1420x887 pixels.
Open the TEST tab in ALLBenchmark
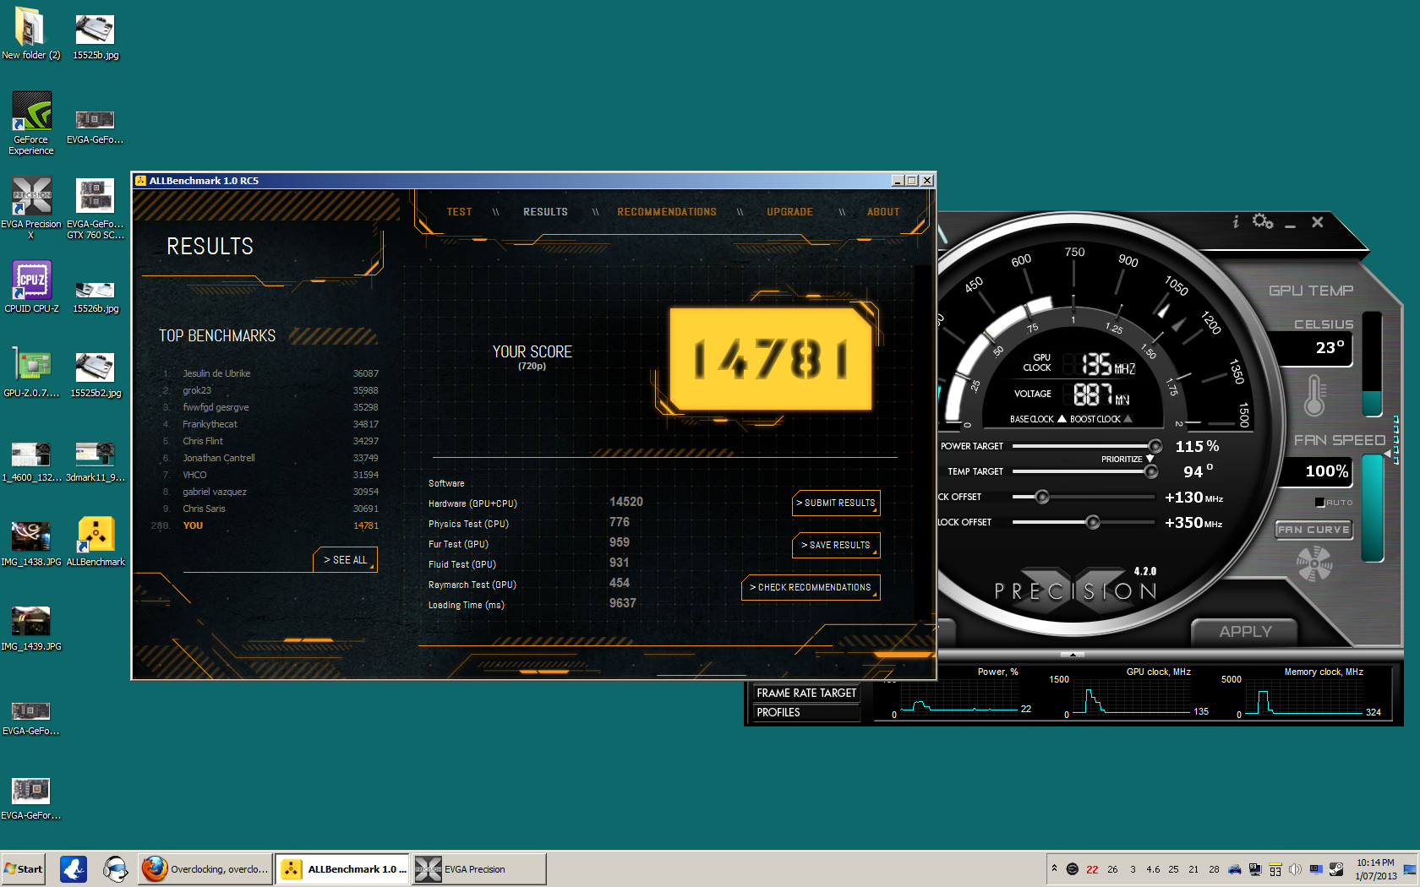coord(459,212)
